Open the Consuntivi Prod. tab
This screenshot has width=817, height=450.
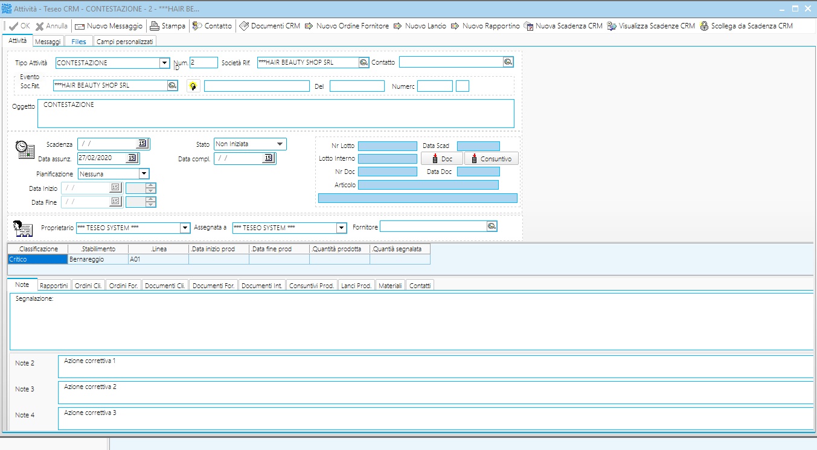[312, 285]
